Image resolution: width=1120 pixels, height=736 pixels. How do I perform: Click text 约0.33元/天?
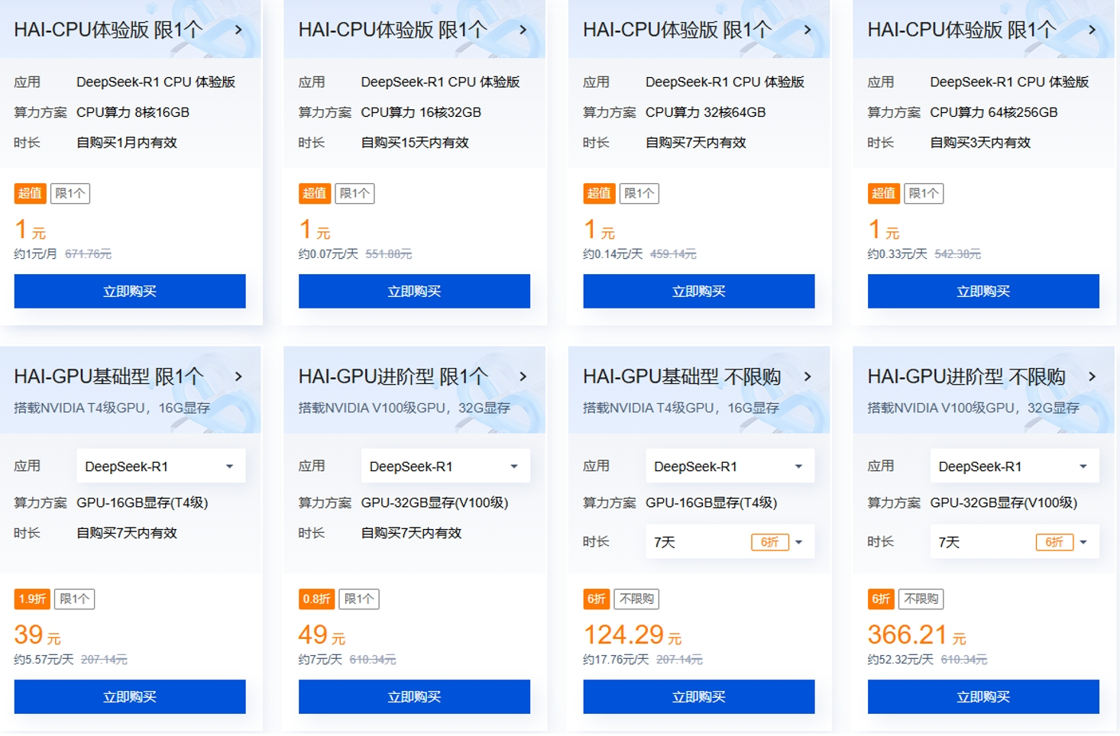[897, 253]
